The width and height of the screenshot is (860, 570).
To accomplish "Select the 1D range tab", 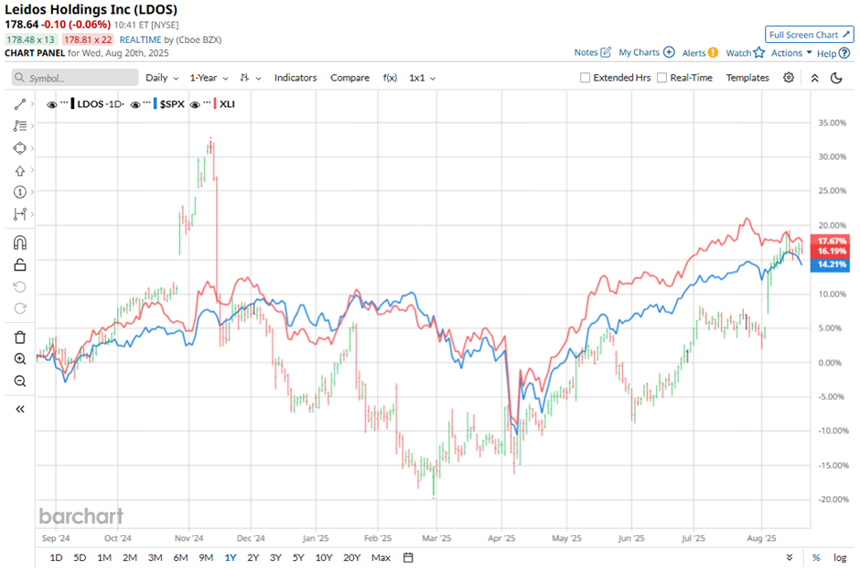I will tap(56, 557).
